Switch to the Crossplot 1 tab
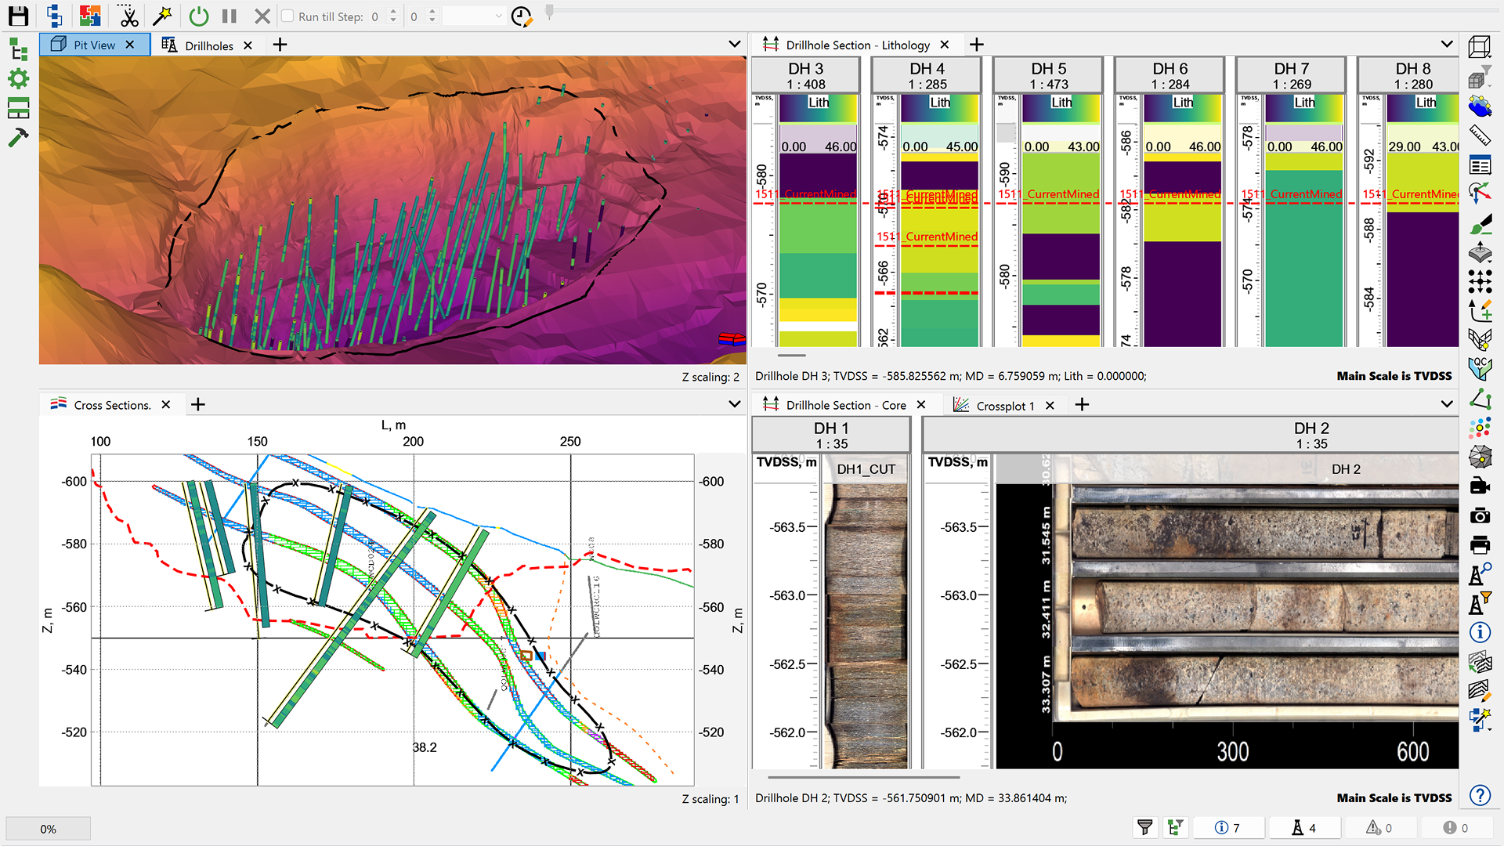Screen dimensions: 1504x846 click(x=1004, y=405)
